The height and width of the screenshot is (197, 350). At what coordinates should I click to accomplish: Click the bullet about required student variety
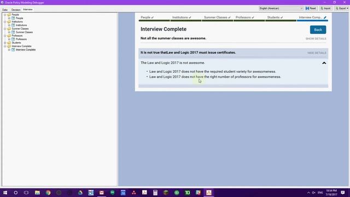click(x=213, y=72)
